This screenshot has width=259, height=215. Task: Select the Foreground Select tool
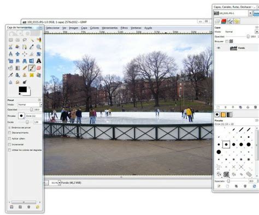17,47
